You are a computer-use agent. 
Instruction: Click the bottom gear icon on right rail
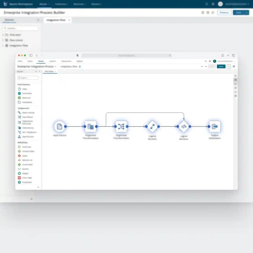pos(235,96)
